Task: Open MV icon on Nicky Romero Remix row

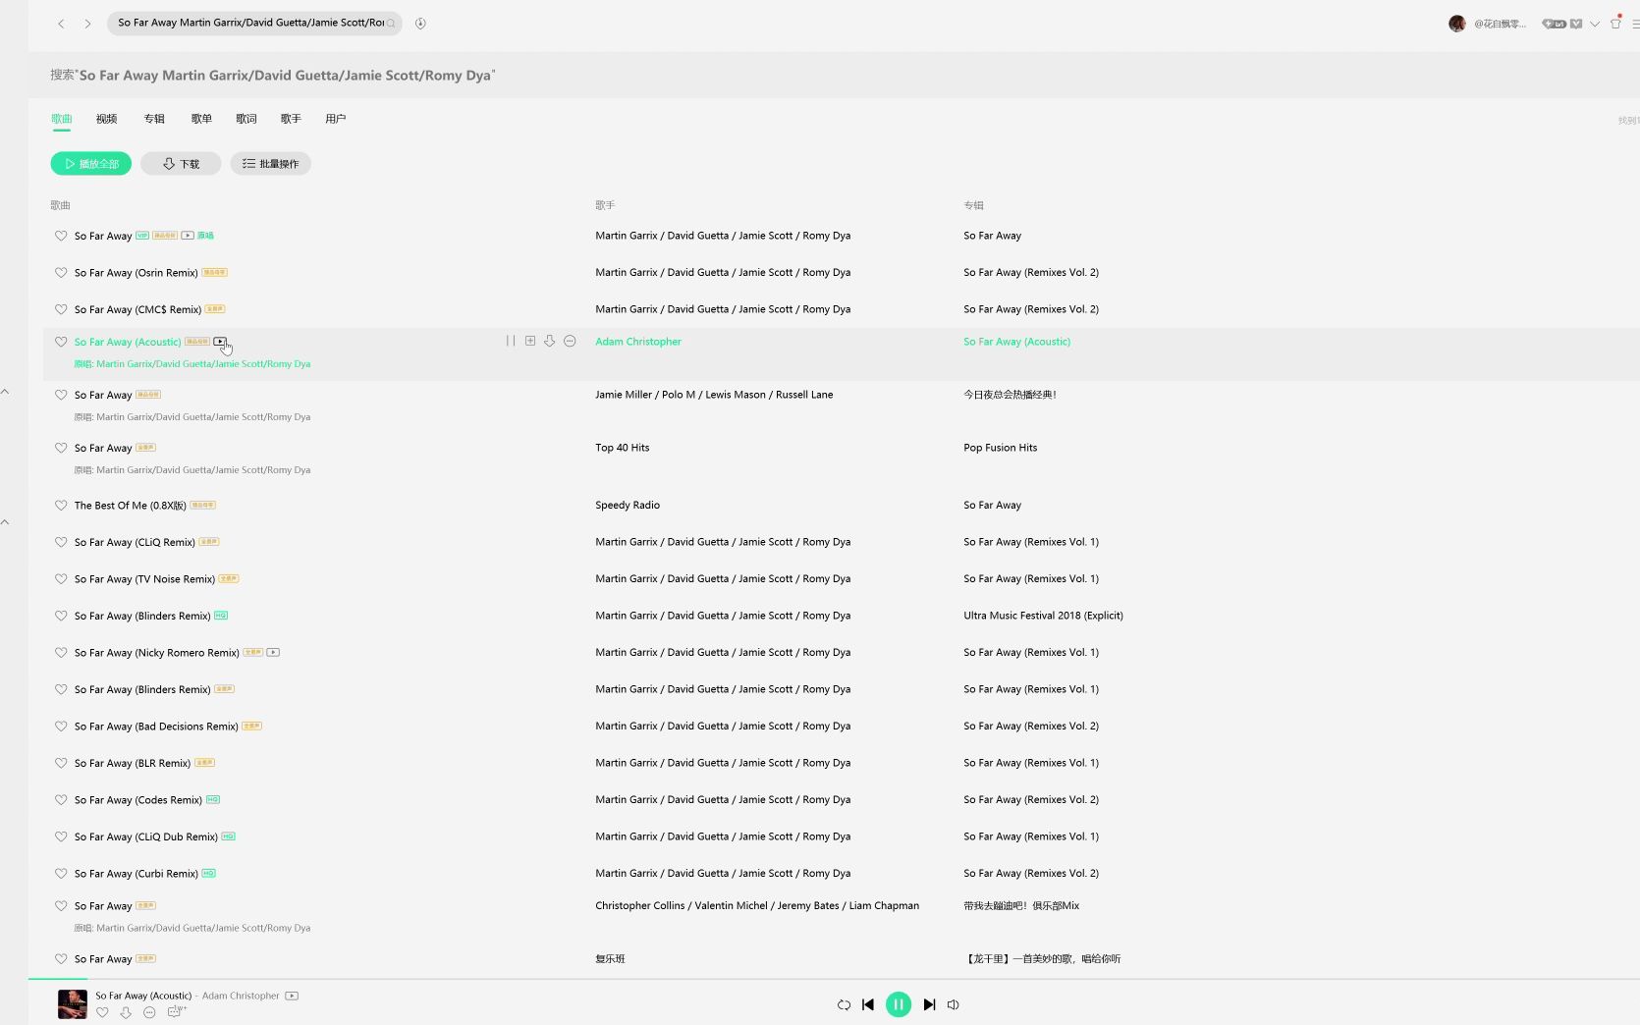Action: pos(274,653)
